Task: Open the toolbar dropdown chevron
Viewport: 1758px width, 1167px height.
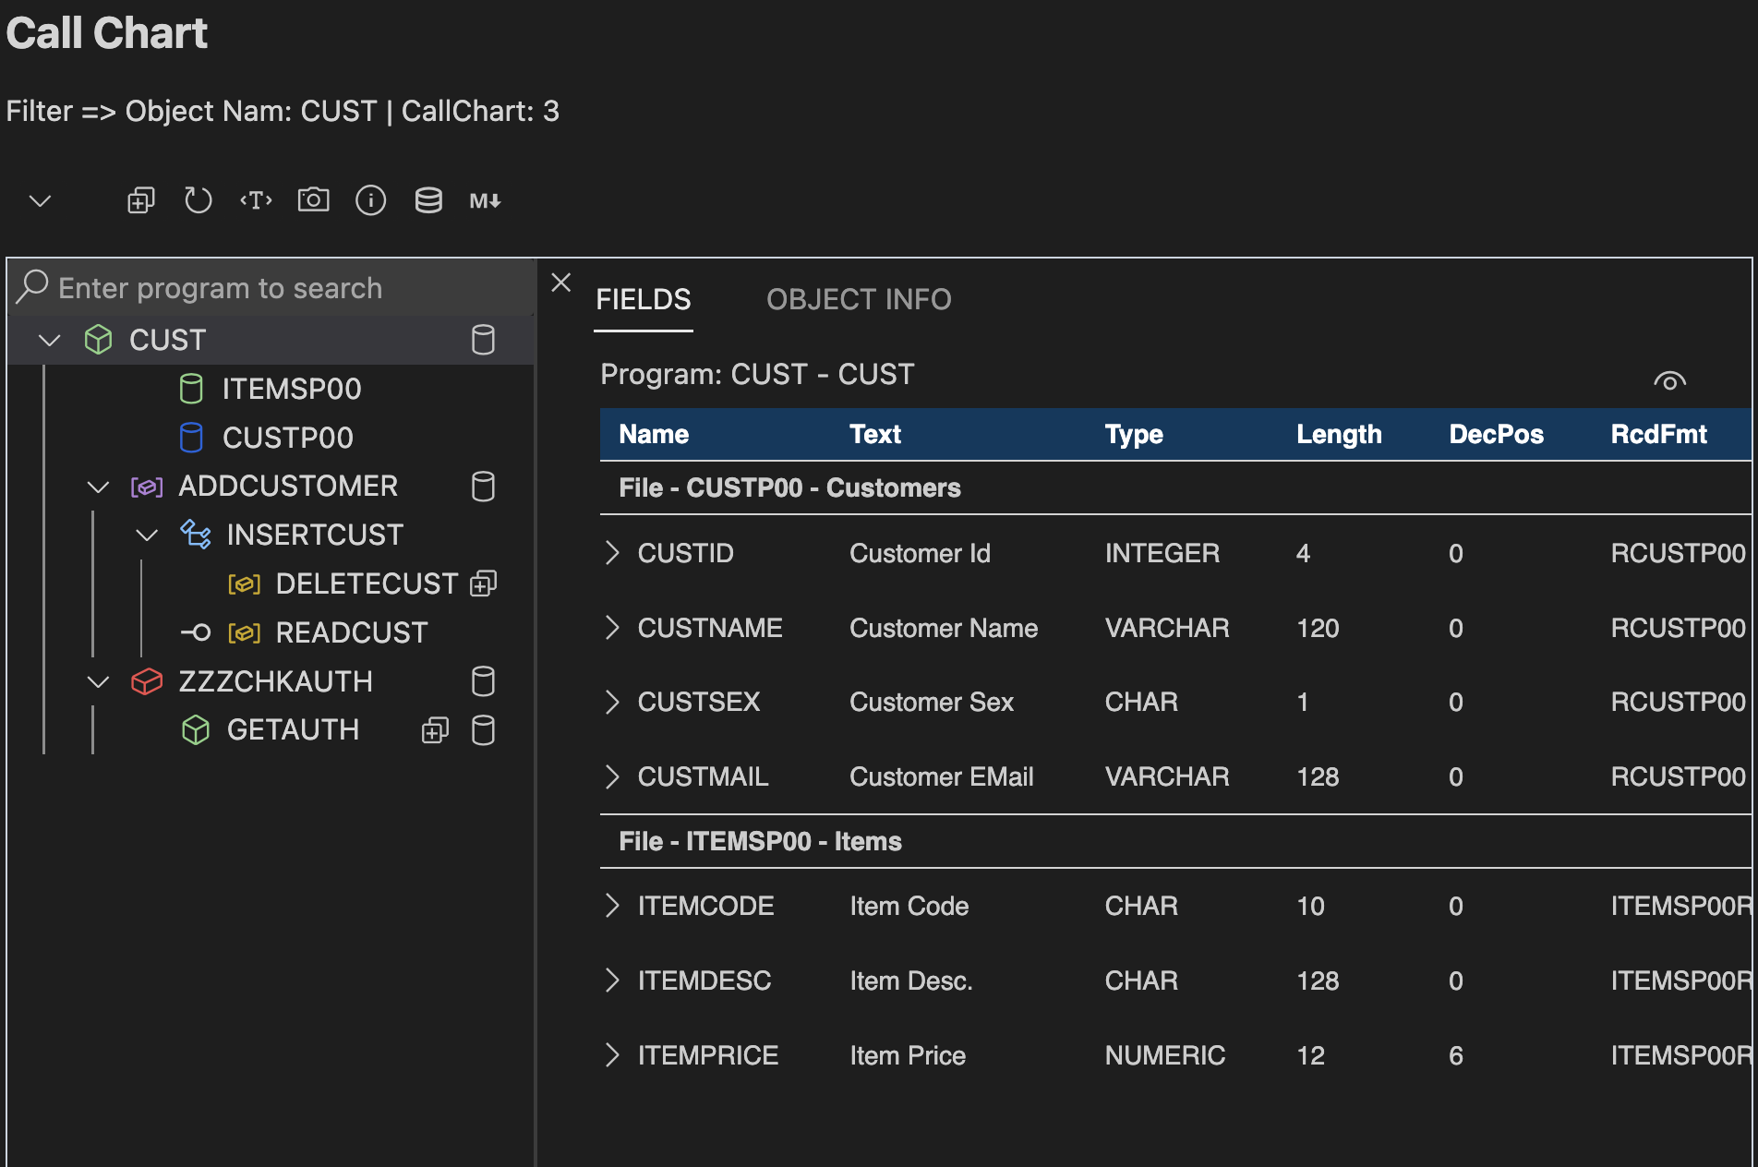Action: pyautogui.click(x=40, y=200)
